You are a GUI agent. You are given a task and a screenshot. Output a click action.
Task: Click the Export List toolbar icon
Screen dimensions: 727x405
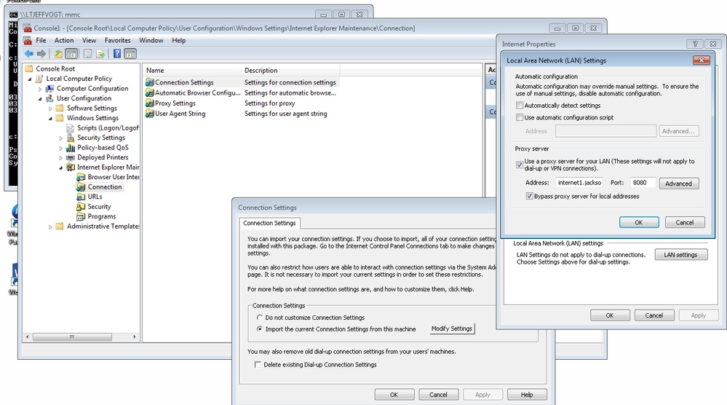tap(100, 54)
